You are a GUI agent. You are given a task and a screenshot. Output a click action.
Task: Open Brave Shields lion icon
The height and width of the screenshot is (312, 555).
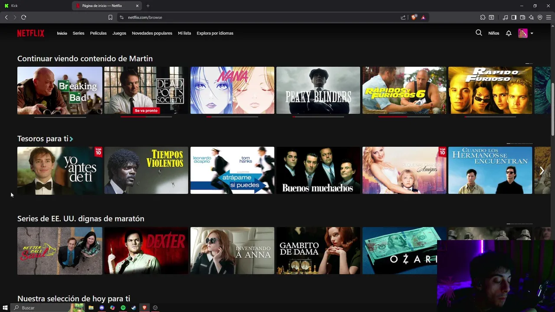[x=414, y=17]
